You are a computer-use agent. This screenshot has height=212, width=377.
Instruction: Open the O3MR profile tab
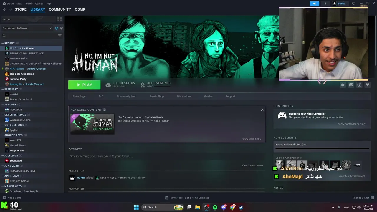[x=80, y=9]
